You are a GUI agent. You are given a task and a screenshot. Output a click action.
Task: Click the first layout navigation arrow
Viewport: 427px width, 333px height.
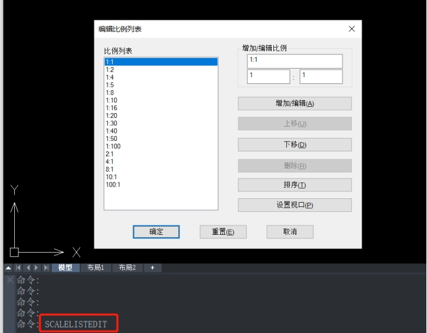[x=18, y=268]
